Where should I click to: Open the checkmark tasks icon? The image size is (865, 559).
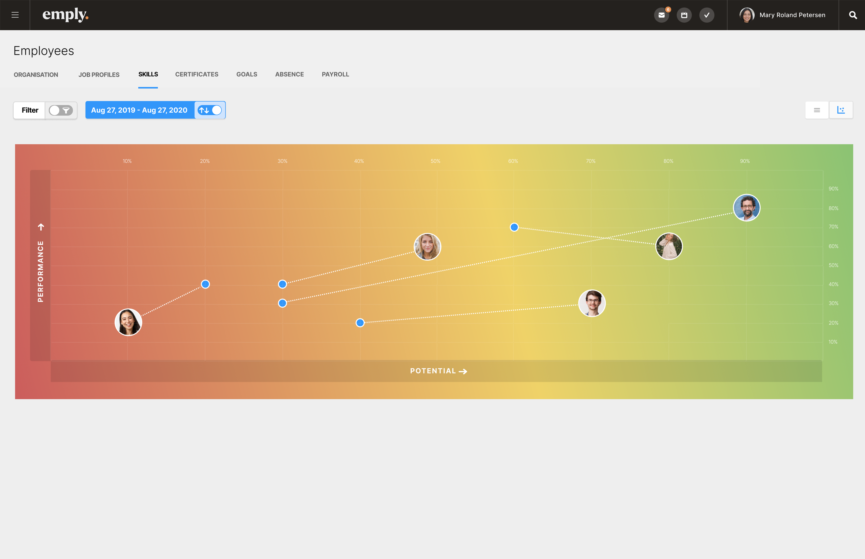pyautogui.click(x=707, y=15)
